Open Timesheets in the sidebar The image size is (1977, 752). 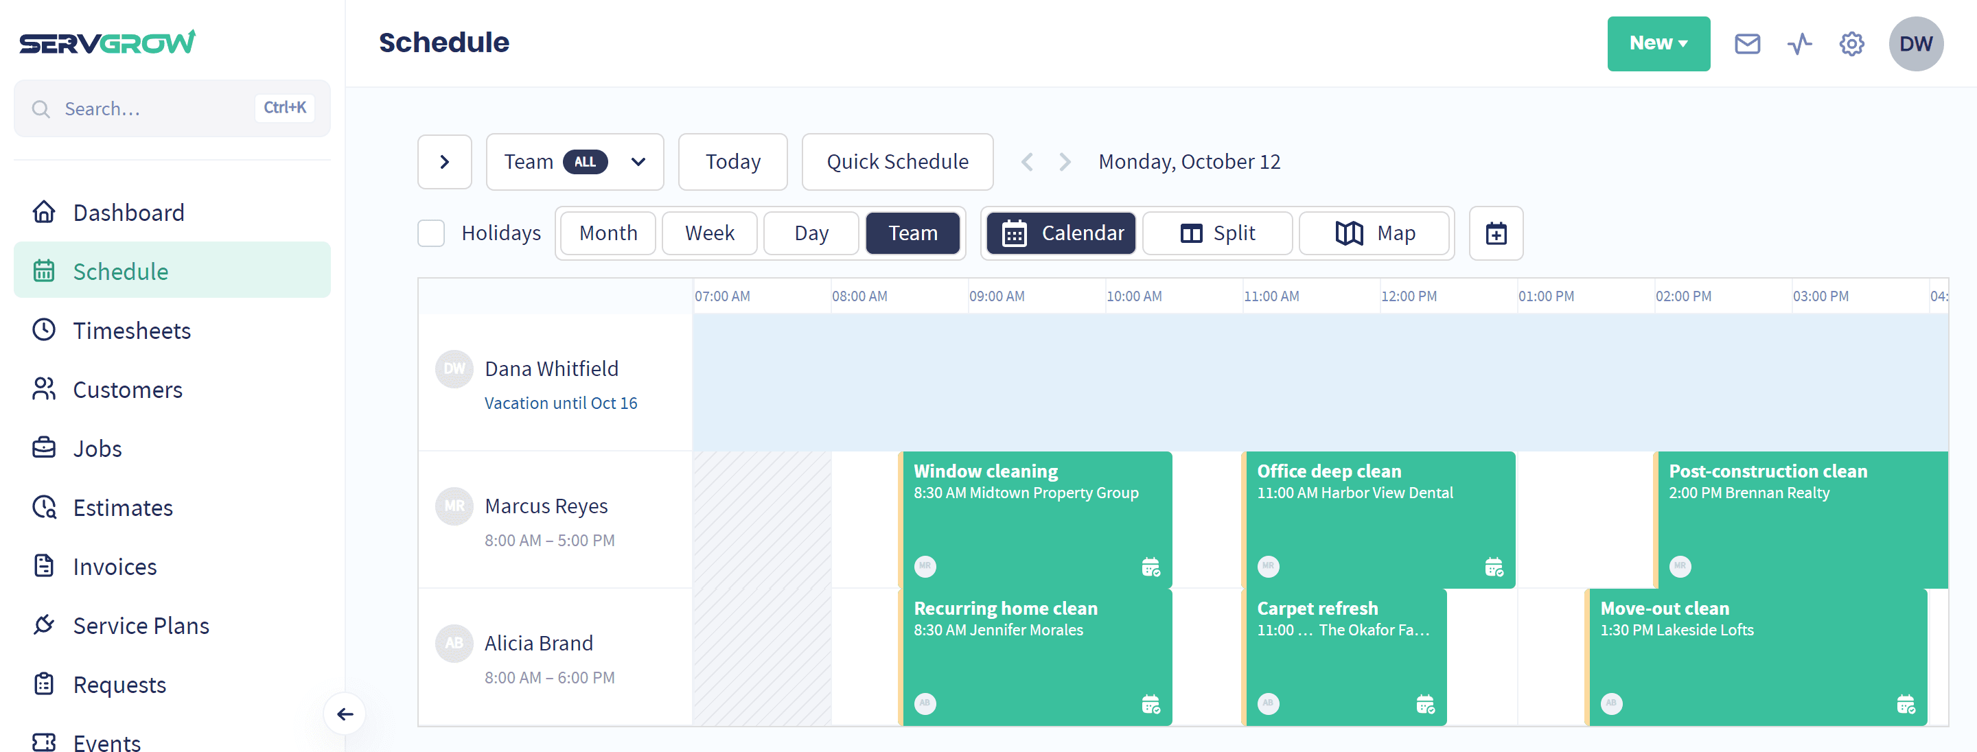[x=172, y=331]
